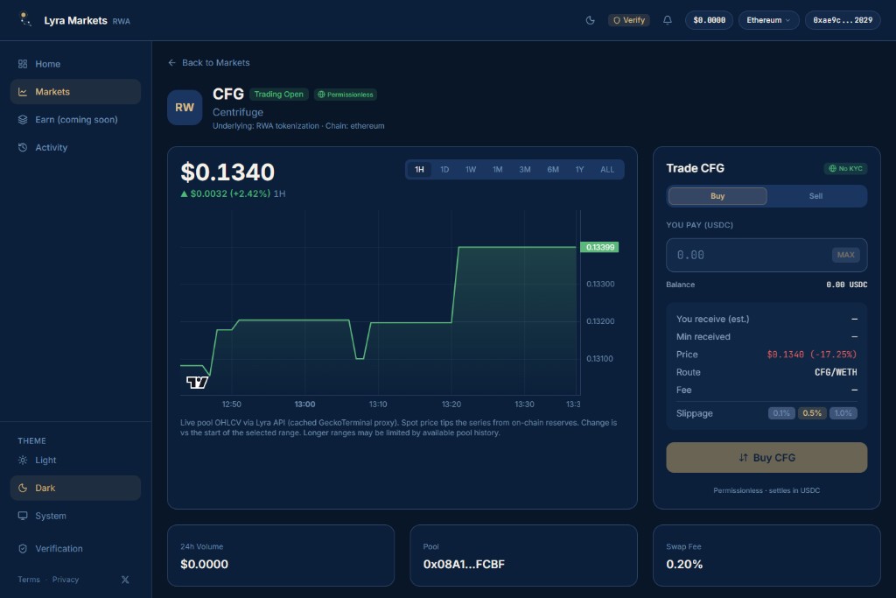The height and width of the screenshot is (598, 896).
Task: Click the Trading Open status badge
Action: point(279,95)
